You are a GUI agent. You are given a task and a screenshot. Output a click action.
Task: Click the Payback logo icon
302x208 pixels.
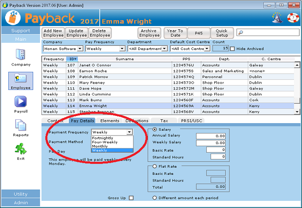[13, 18]
